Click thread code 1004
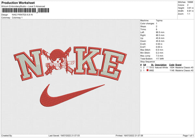The height and width of the screenshot is (138, 195). point(172,67)
